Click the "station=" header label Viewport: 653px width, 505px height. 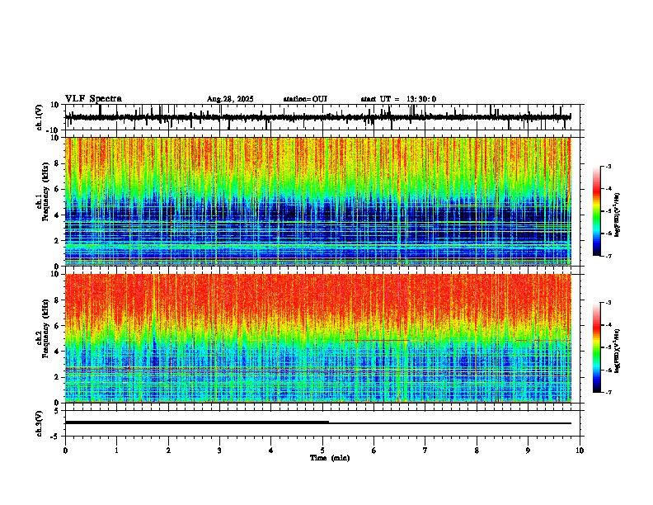coord(298,99)
